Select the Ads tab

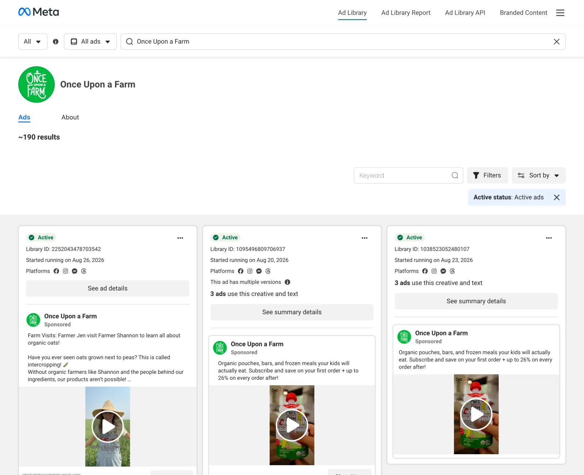point(24,117)
